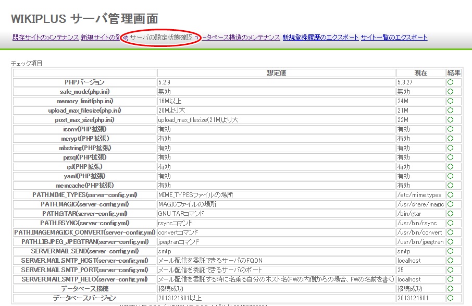The width and height of the screenshot is (472, 306).
Task: Click the expected PHP version value 5.2.9
Action: coord(164,82)
